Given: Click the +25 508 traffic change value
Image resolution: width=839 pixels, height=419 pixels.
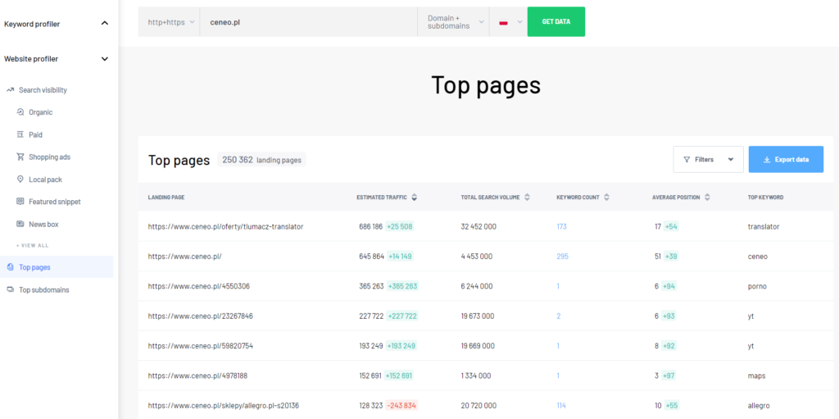Looking at the screenshot, I should click(399, 226).
